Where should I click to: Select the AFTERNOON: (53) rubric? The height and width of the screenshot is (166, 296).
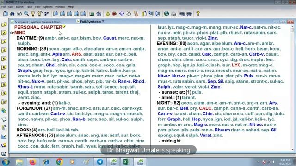tap(36, 136)
